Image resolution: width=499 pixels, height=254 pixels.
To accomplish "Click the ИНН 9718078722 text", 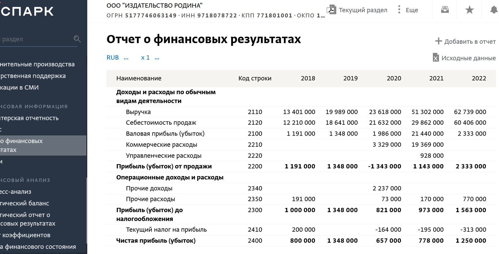I will [209, 15].
